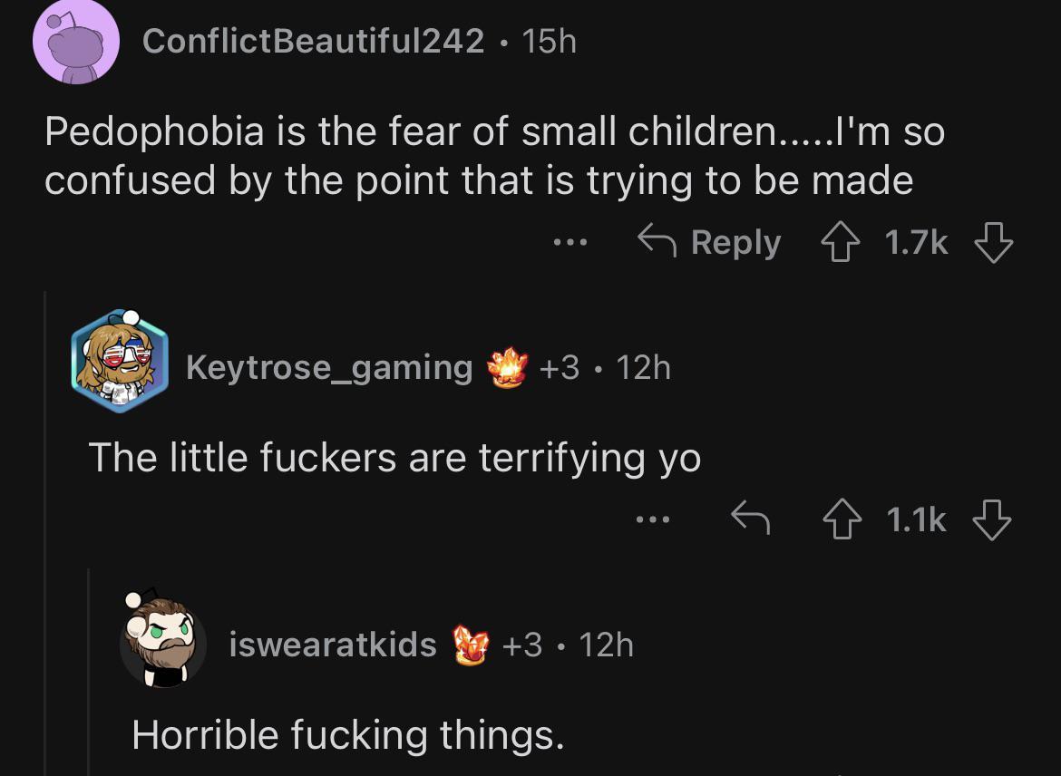Click ConflictBeautiful242's avatar
Image resolution: width=1061 pixels, height=776 pixels.
coord(77,42)
